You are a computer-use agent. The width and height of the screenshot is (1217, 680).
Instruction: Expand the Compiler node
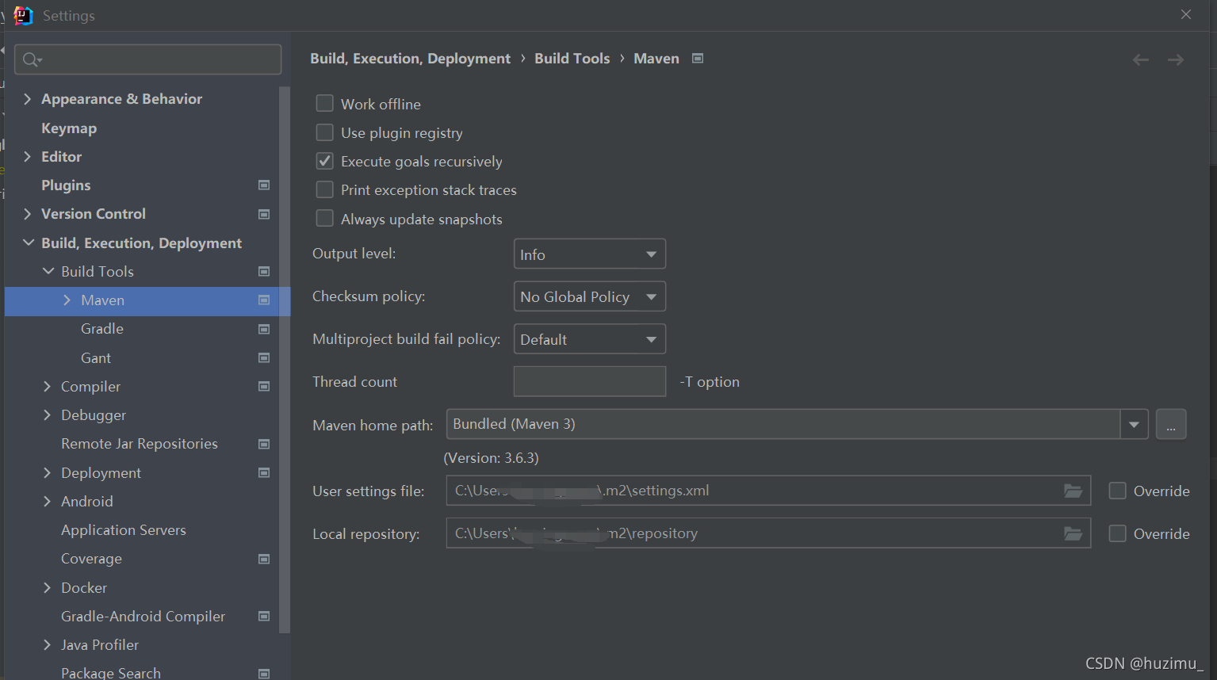[47, 386]
